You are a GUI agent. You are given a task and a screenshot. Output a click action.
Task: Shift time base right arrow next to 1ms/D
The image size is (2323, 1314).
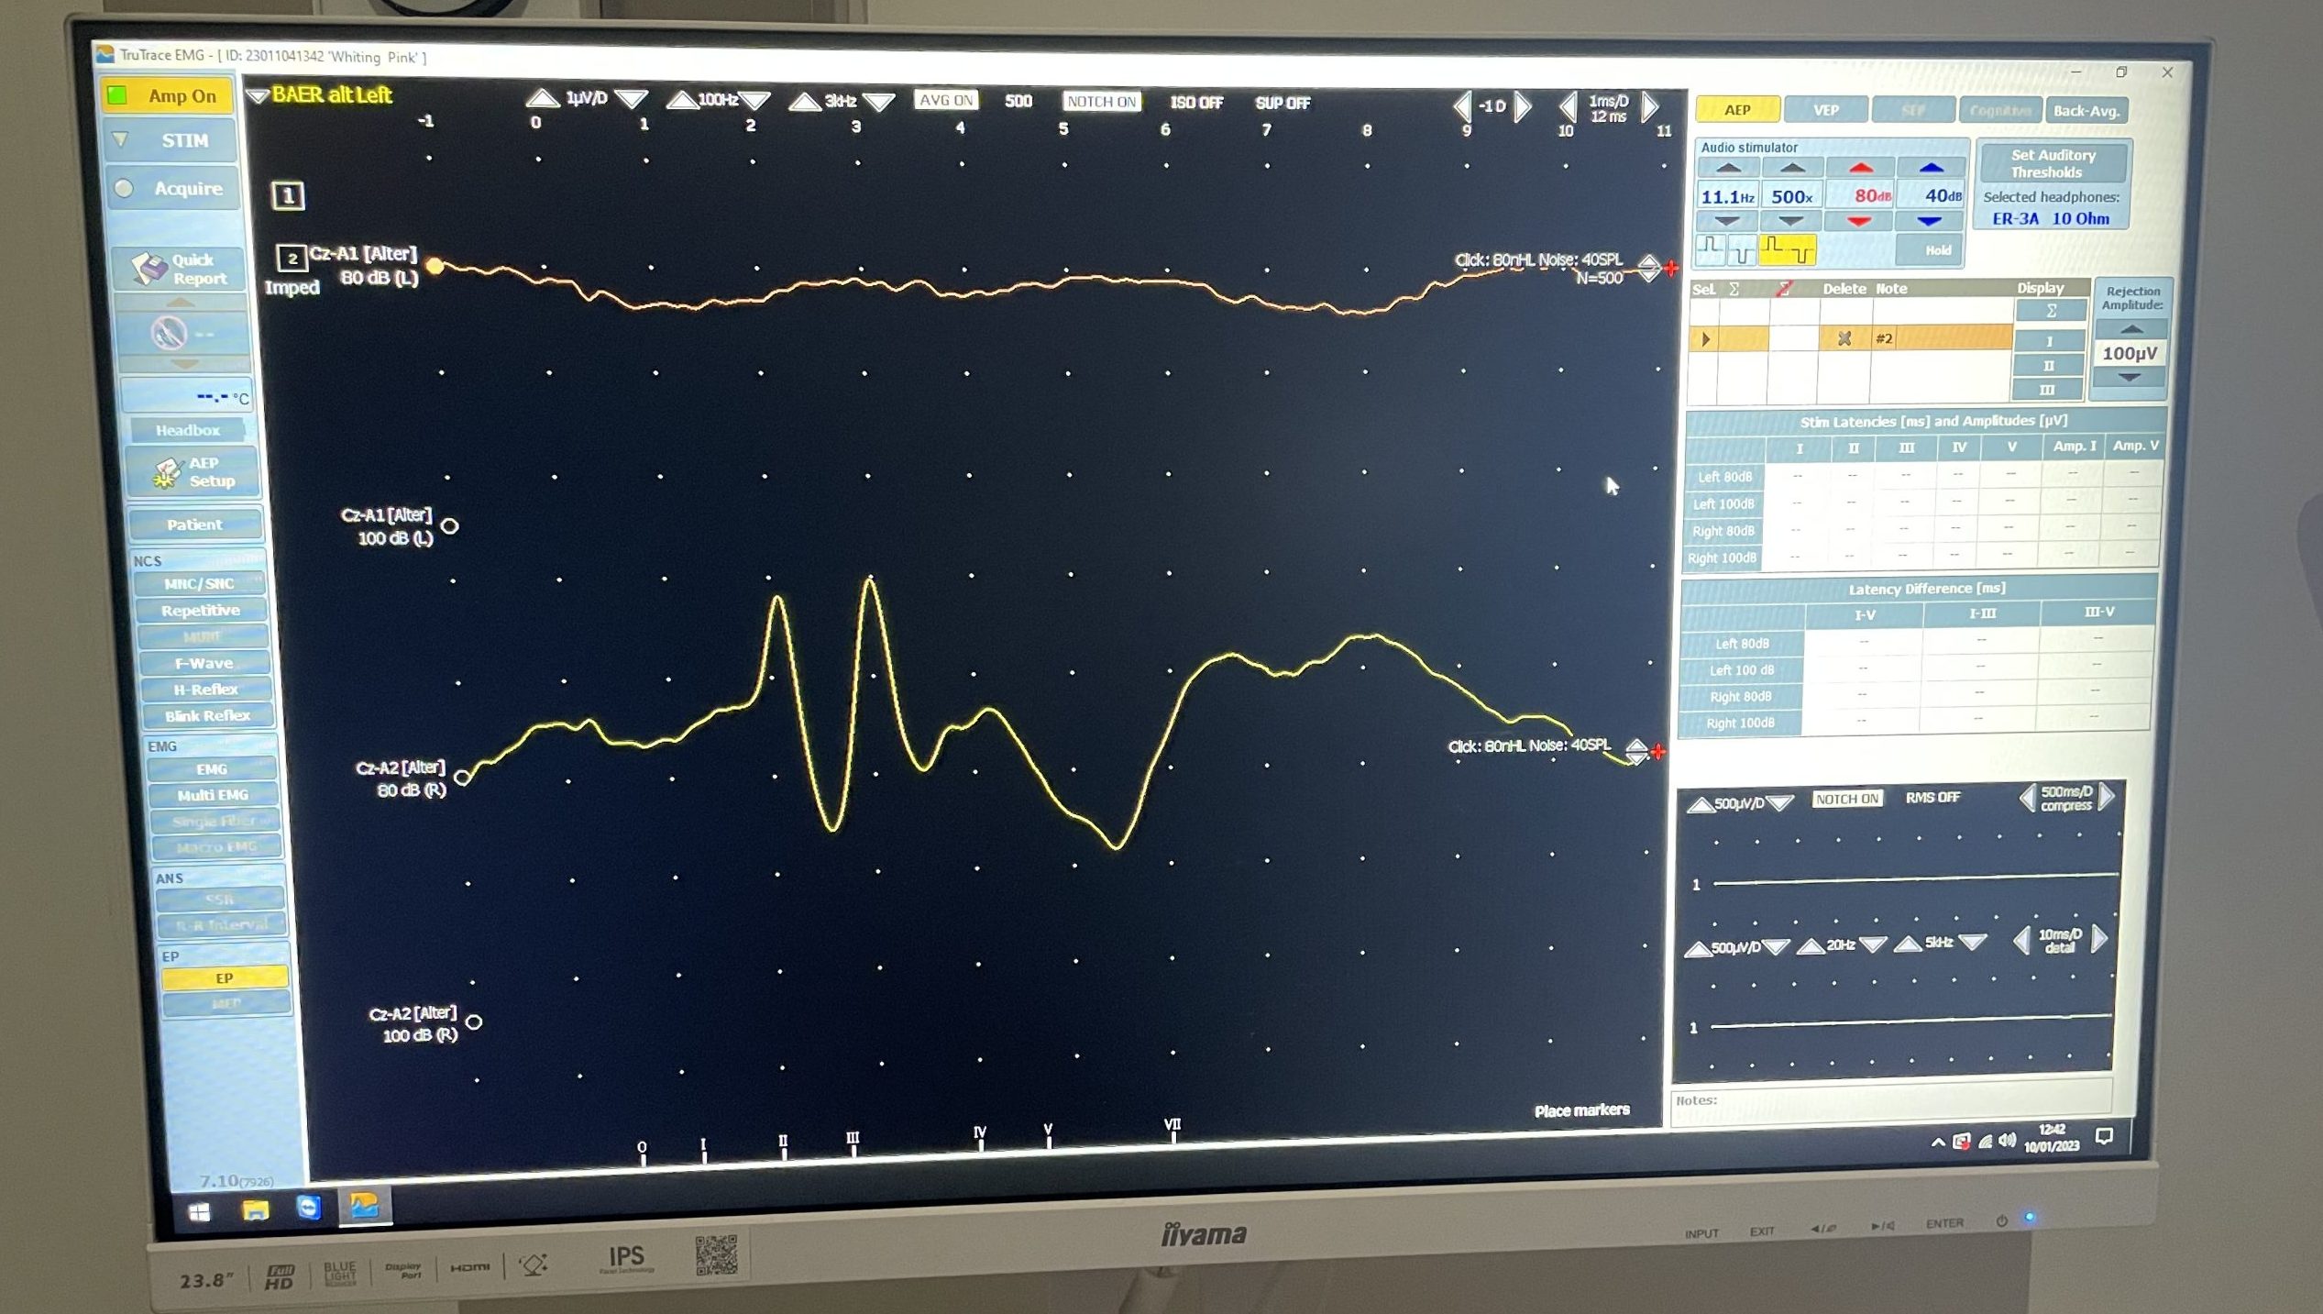coord(1649,107)
